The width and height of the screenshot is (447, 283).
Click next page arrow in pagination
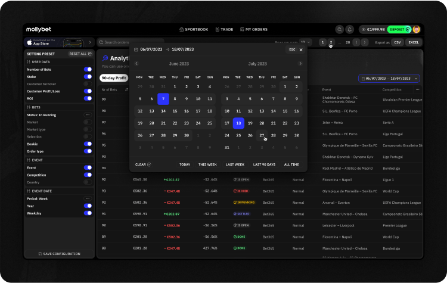coord(365,42)
